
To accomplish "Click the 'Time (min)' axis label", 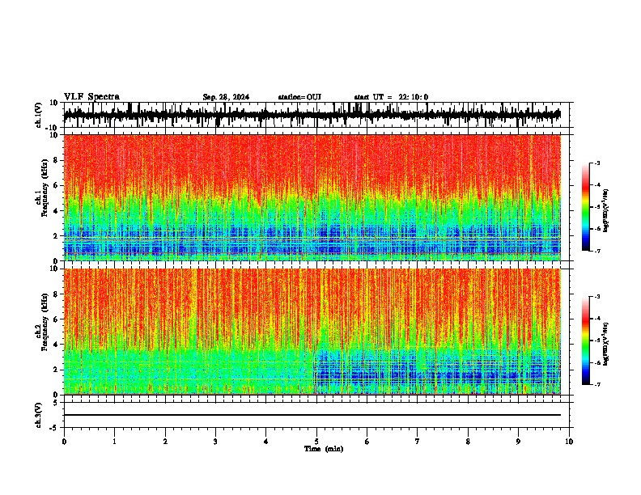I will coord(324,449).
